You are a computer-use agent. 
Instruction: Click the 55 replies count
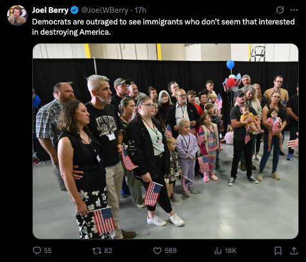(48, 250)
